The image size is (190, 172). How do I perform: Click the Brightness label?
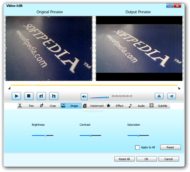38,125
